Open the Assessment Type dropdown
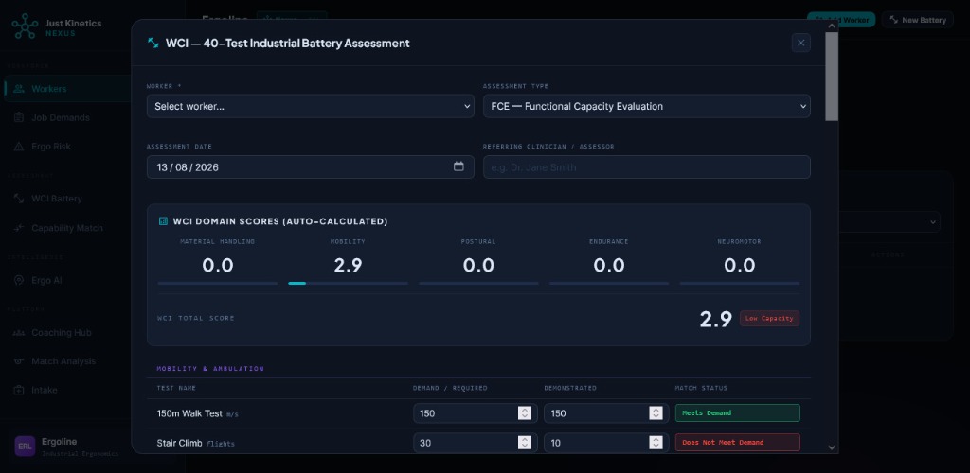Viewport: 970px width, 473px height. pos(646,106)
